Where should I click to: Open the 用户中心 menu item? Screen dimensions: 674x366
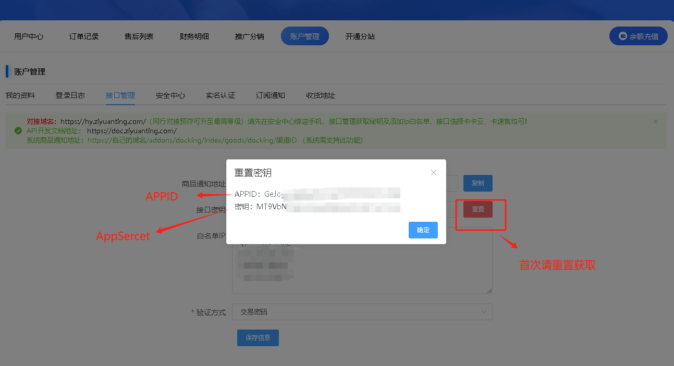29,36
